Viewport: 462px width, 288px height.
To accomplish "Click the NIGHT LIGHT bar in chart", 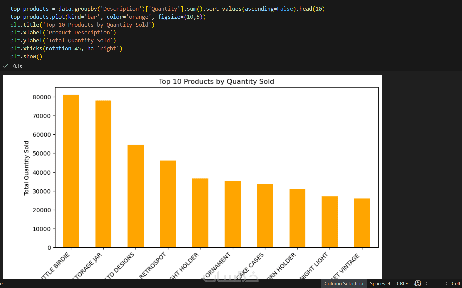I will pos(330,222).
